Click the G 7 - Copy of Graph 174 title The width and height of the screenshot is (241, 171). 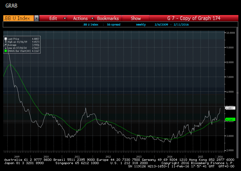pyautogui.click(x=194, y=19)
